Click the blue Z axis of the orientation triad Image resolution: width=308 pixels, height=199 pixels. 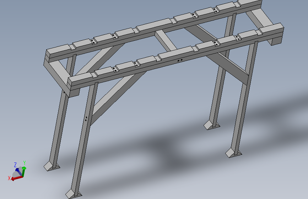(x=19, y=172)
